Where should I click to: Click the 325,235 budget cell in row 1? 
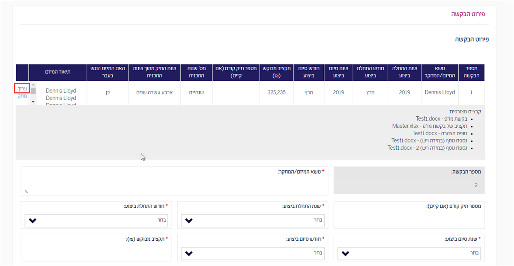click(x=277, y=92)
